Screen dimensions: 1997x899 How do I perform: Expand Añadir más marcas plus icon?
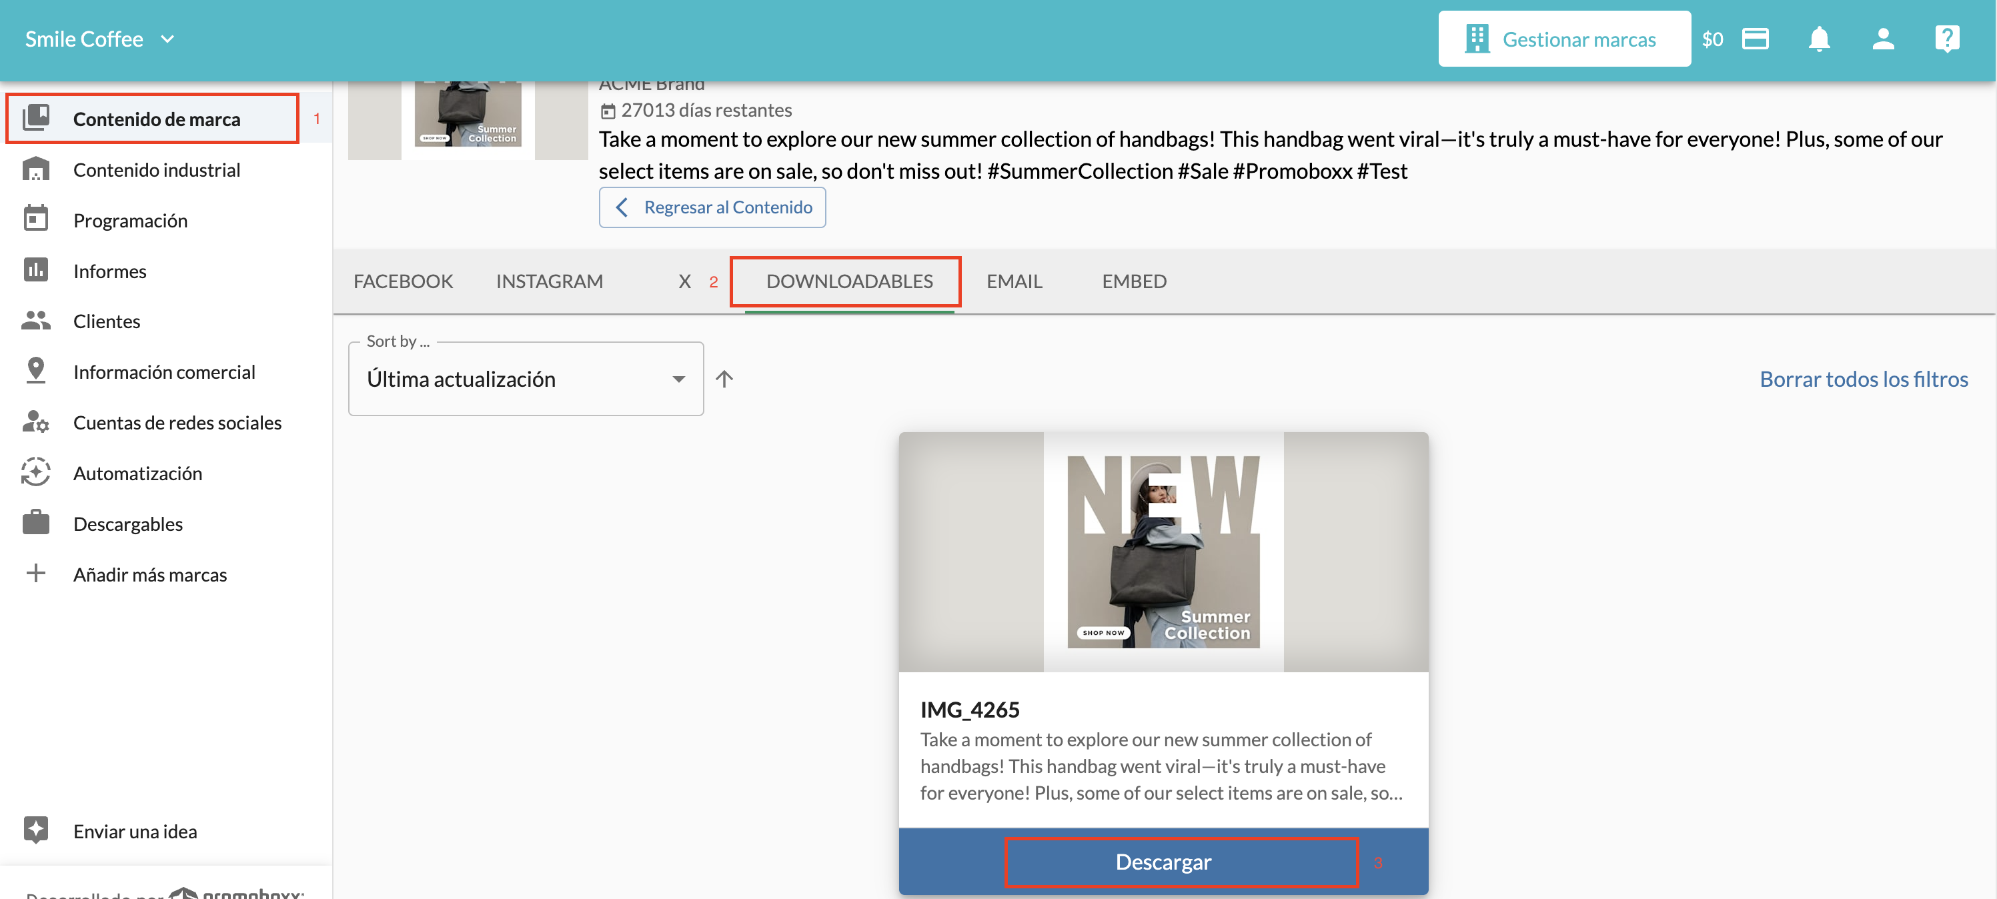pyautogui.click(x=35, y=574)
